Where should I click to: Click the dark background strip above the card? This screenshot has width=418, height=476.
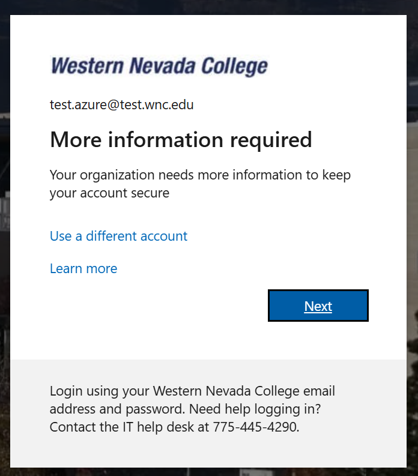click(x=209, y=7)
